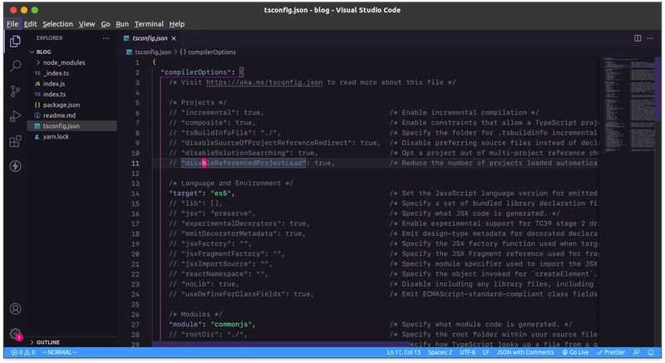Click the EXPLORER panel title
The image size is (665, 363).
[49, 38]
